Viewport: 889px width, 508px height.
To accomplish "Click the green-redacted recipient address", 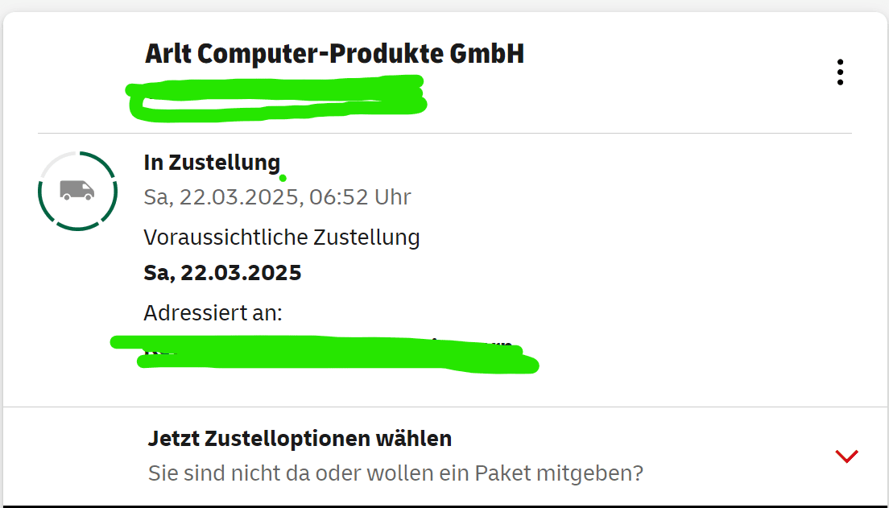I will click(x=322, y=354).
